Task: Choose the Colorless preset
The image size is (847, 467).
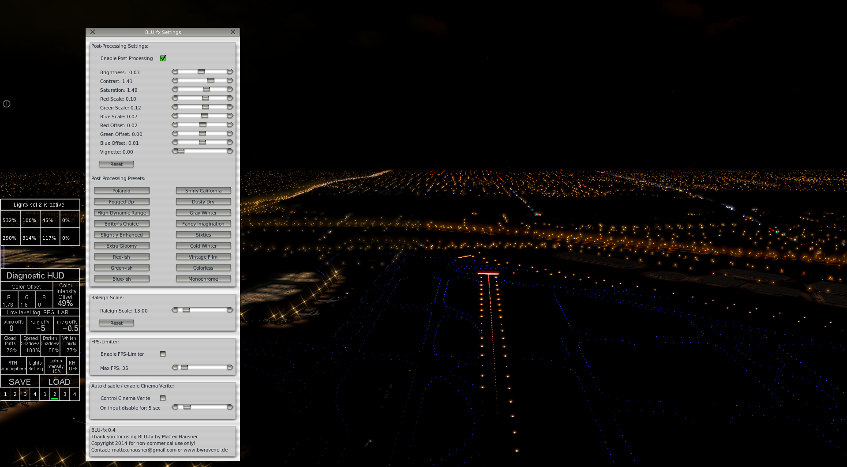Action: point(203,268)
